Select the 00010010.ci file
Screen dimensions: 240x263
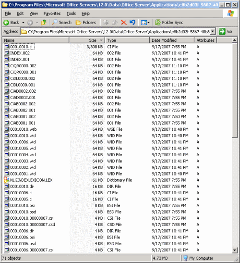tap(21, 47)
